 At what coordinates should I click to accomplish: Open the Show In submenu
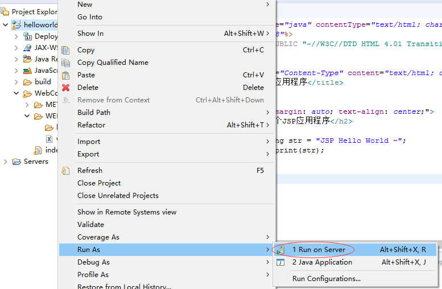coord(166,34)
